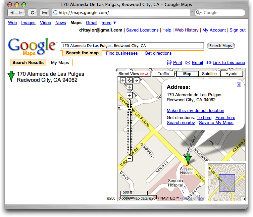
Task: Zoom in with the plus button
Action: click(130, 95)
